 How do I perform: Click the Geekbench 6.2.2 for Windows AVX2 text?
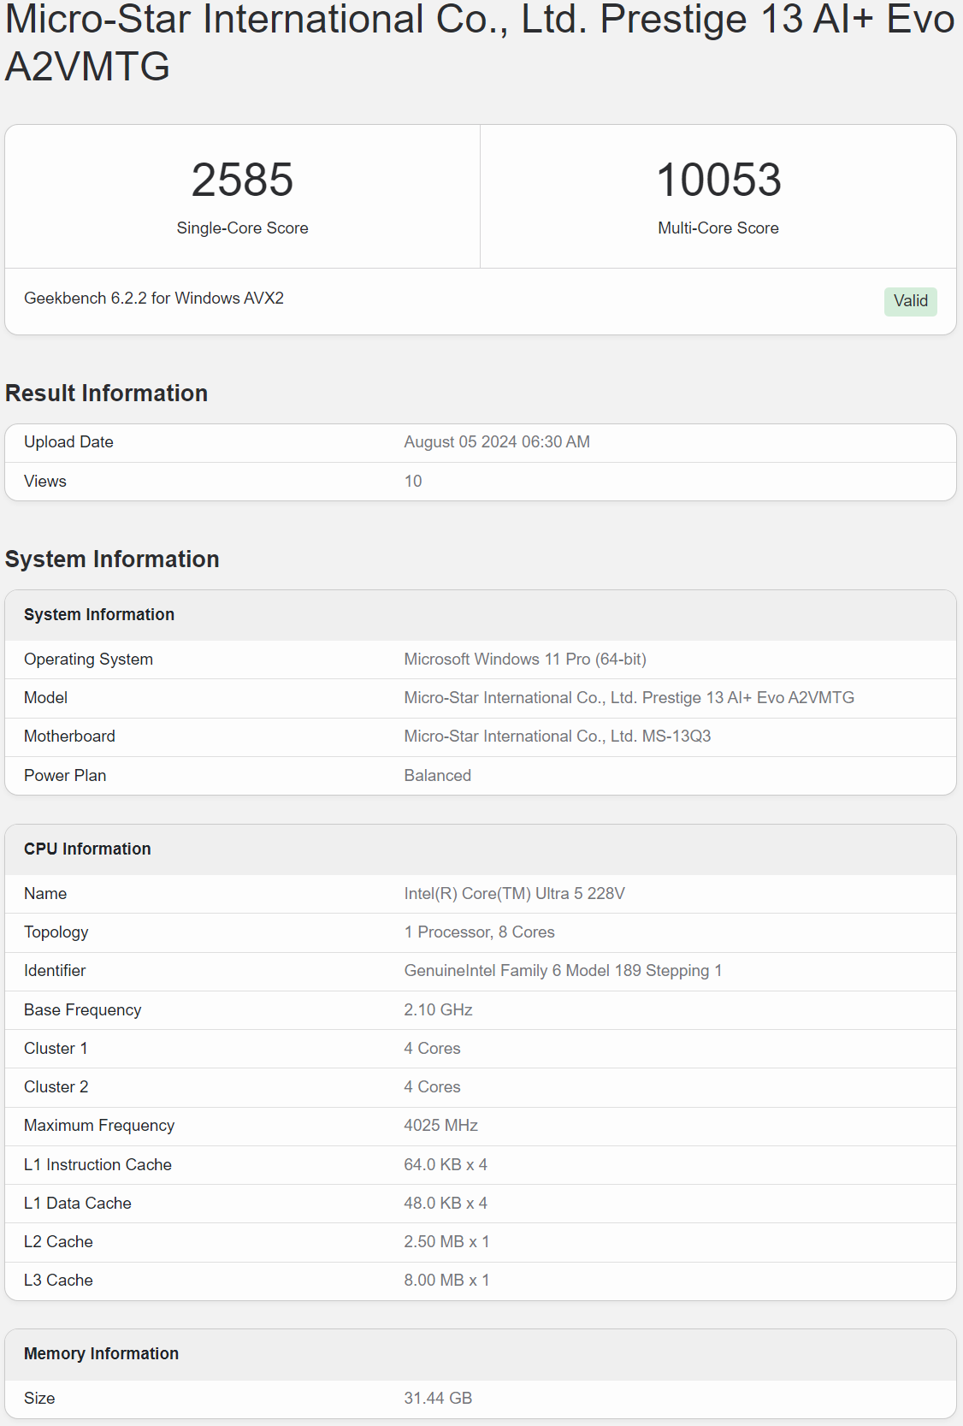[x=154, y=299]
